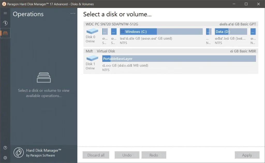Screen dimensions: 265x163
Task: Select the first small partition on Disk 0
Action: click(105, 32)
